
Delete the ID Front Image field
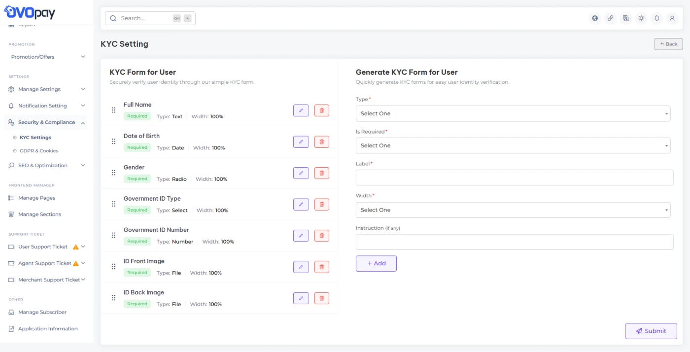coord(321,267)
